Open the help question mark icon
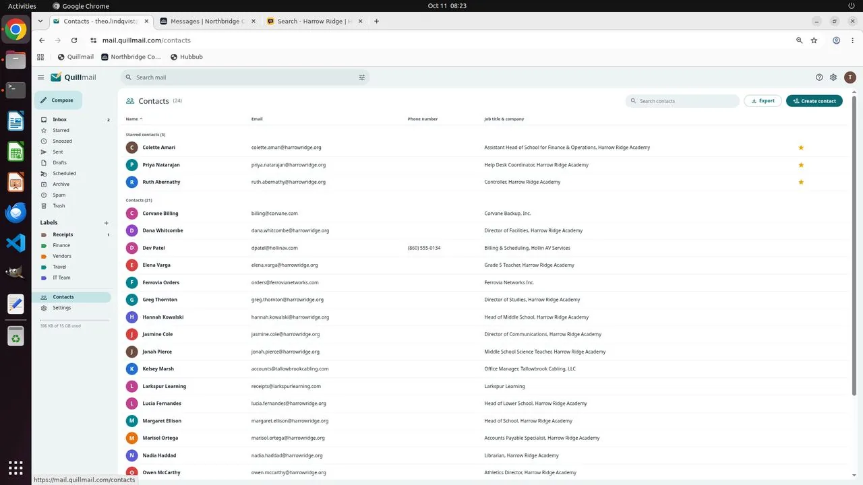Screen dimensions: 863x485 point(819,77)
